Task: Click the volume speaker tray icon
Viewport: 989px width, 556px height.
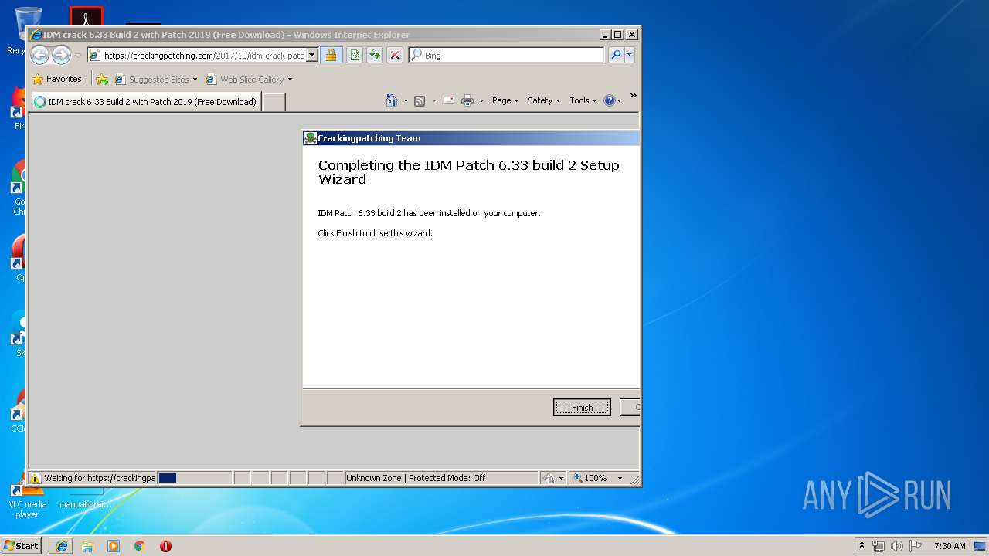Action: point(897,546)
